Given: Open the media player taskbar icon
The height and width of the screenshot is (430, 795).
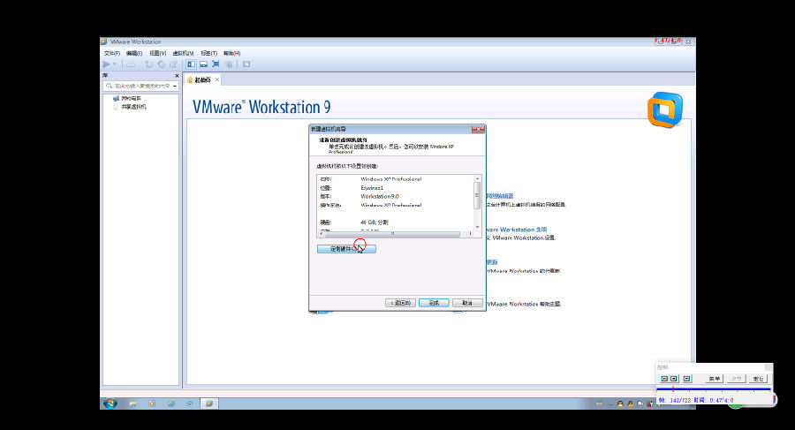Looking at the screenshot, I should pos(152,404).
